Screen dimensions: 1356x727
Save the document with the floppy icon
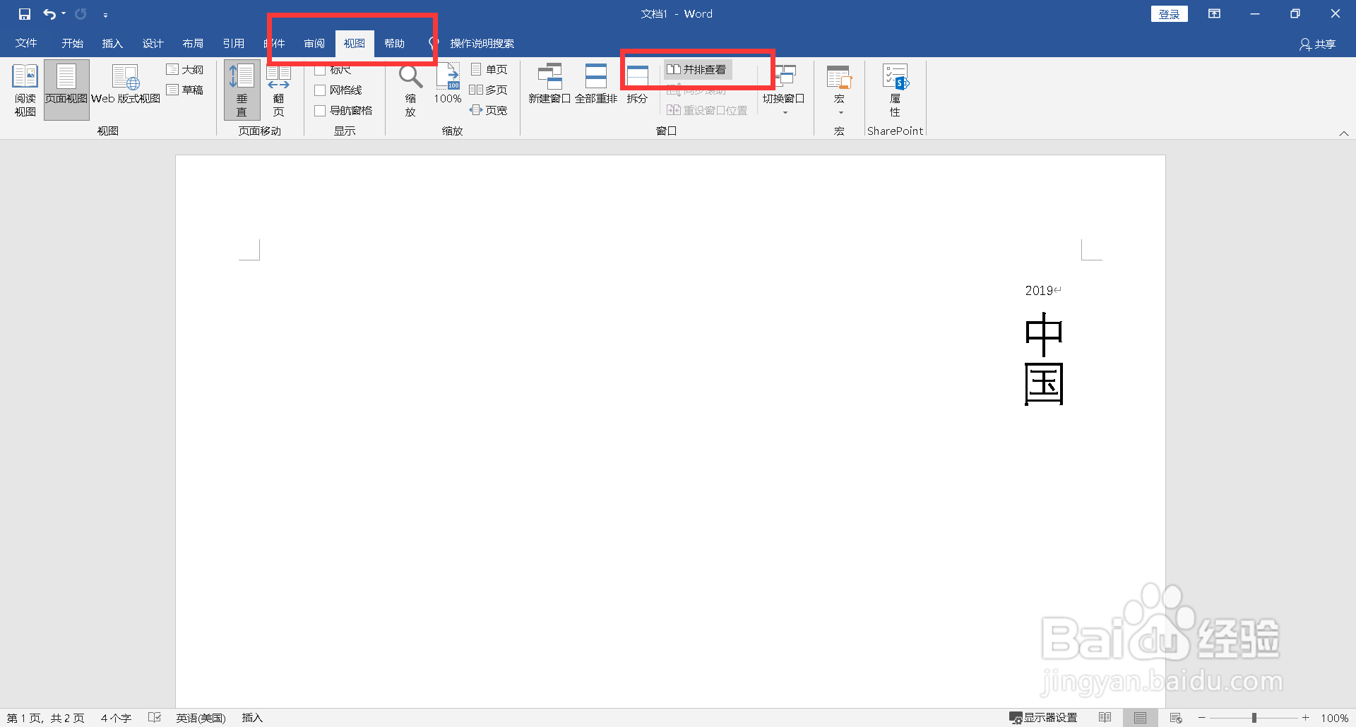point(25,14)
